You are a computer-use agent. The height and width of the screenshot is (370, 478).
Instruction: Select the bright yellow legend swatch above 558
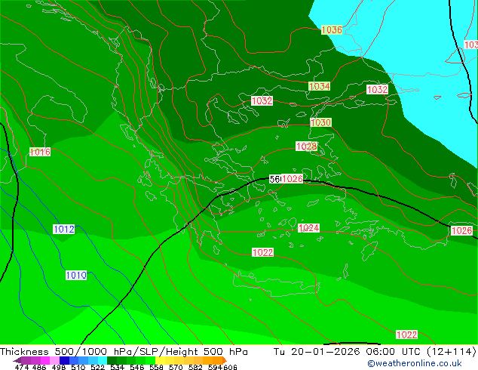click(x=160, y=360)
